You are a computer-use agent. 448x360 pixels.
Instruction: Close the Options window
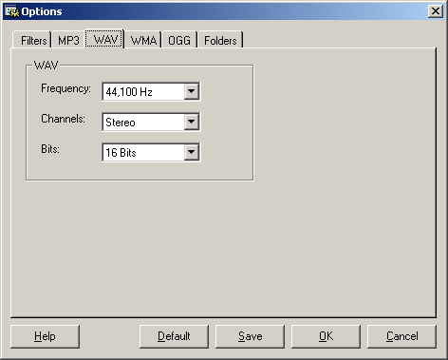pyautogui.click(x=436, y=11)
